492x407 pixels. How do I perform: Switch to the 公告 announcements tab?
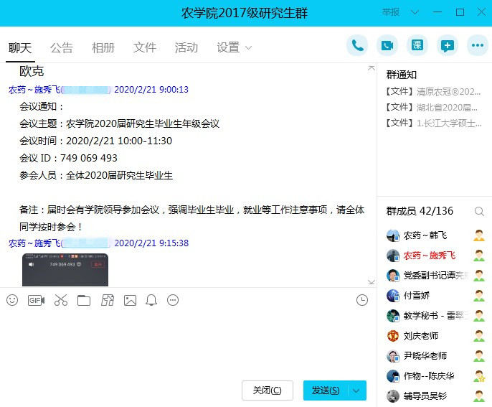[62, 47]
